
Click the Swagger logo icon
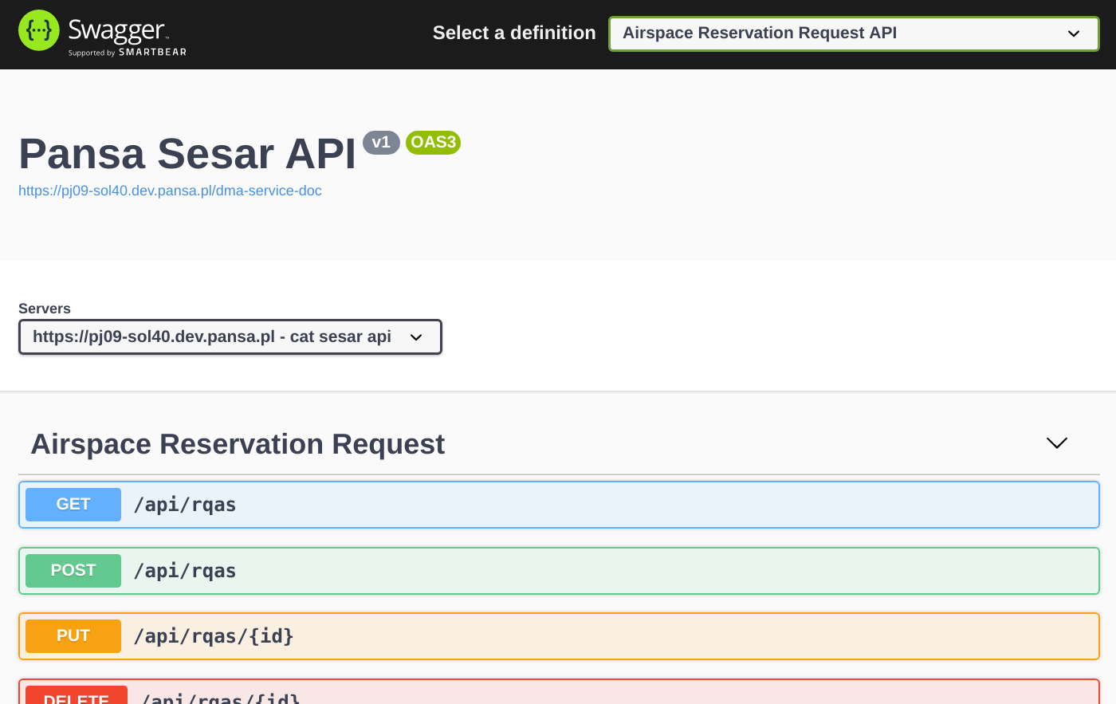[x=39, y=30]
